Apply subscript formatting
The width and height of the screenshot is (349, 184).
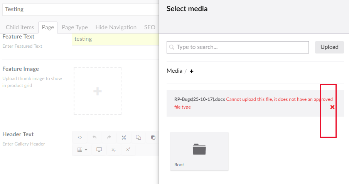tap(114, 150)
